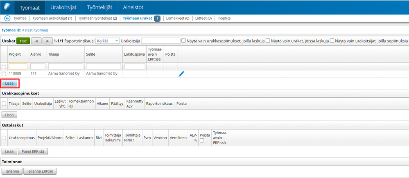This screenshot has width=409, height=178.
Task: Open the Työmaat main tab
Action: click(x=30, y=7)
